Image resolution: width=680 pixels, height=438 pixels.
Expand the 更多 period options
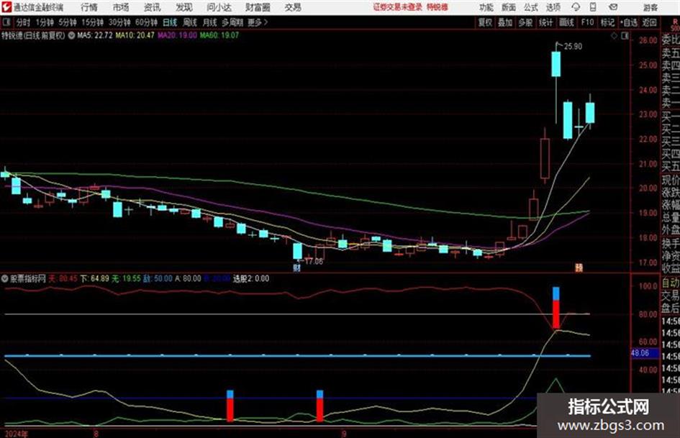click(258, 22)
